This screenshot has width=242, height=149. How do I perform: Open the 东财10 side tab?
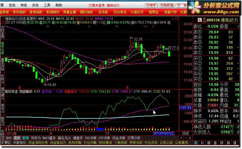coord(3,79)
